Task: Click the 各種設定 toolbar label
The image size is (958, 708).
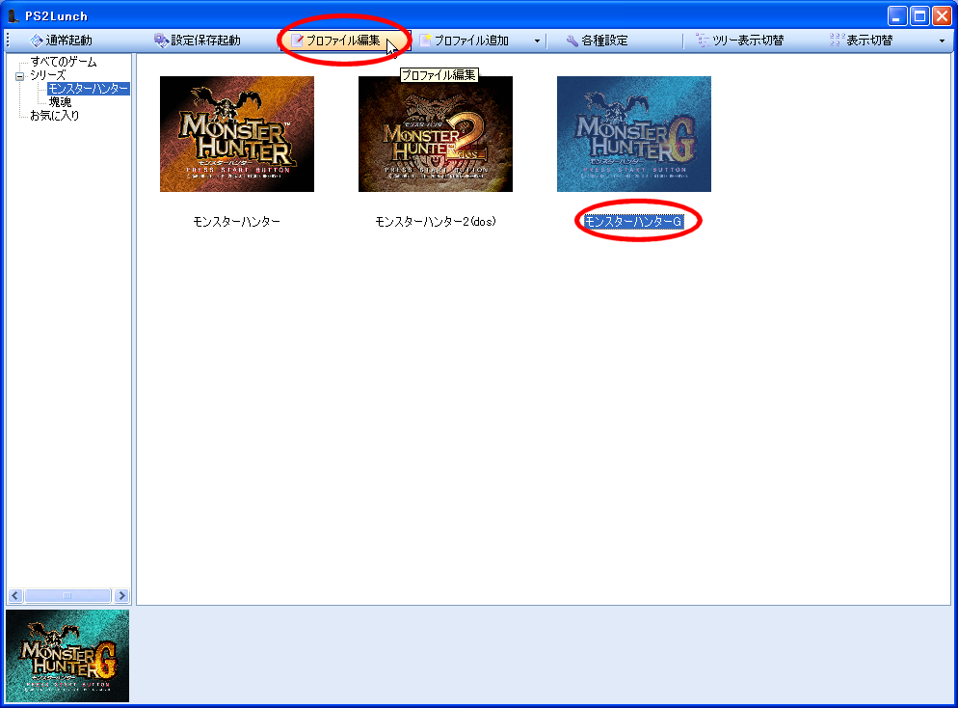Action: [x=605, y=41]
